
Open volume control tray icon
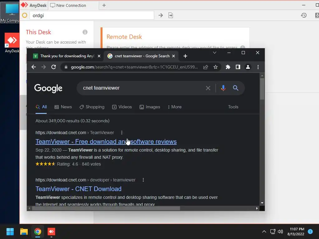tap(280, 232)
